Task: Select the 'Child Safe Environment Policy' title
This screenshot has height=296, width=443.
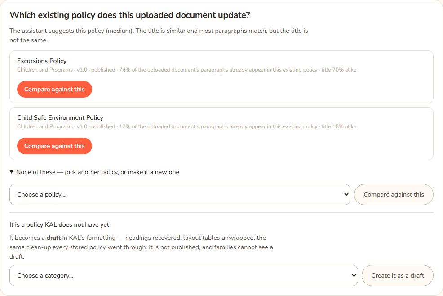Action: pos(60,117)
